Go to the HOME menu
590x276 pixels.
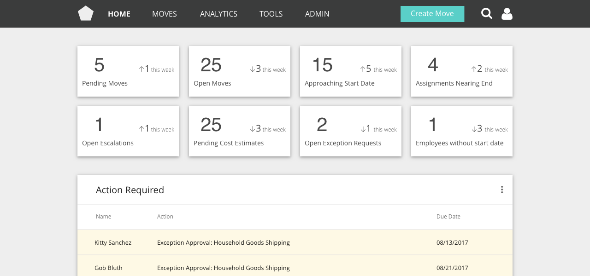coord(119,14)
